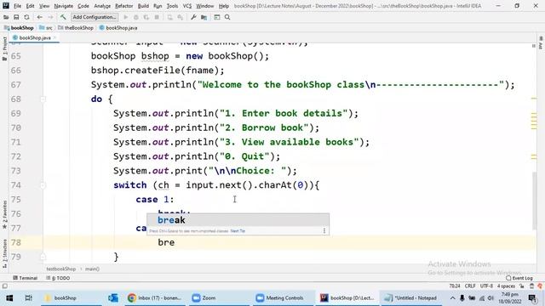Open the completion popup options dots
Screen dimensions: 545x306
pos(324,230)
